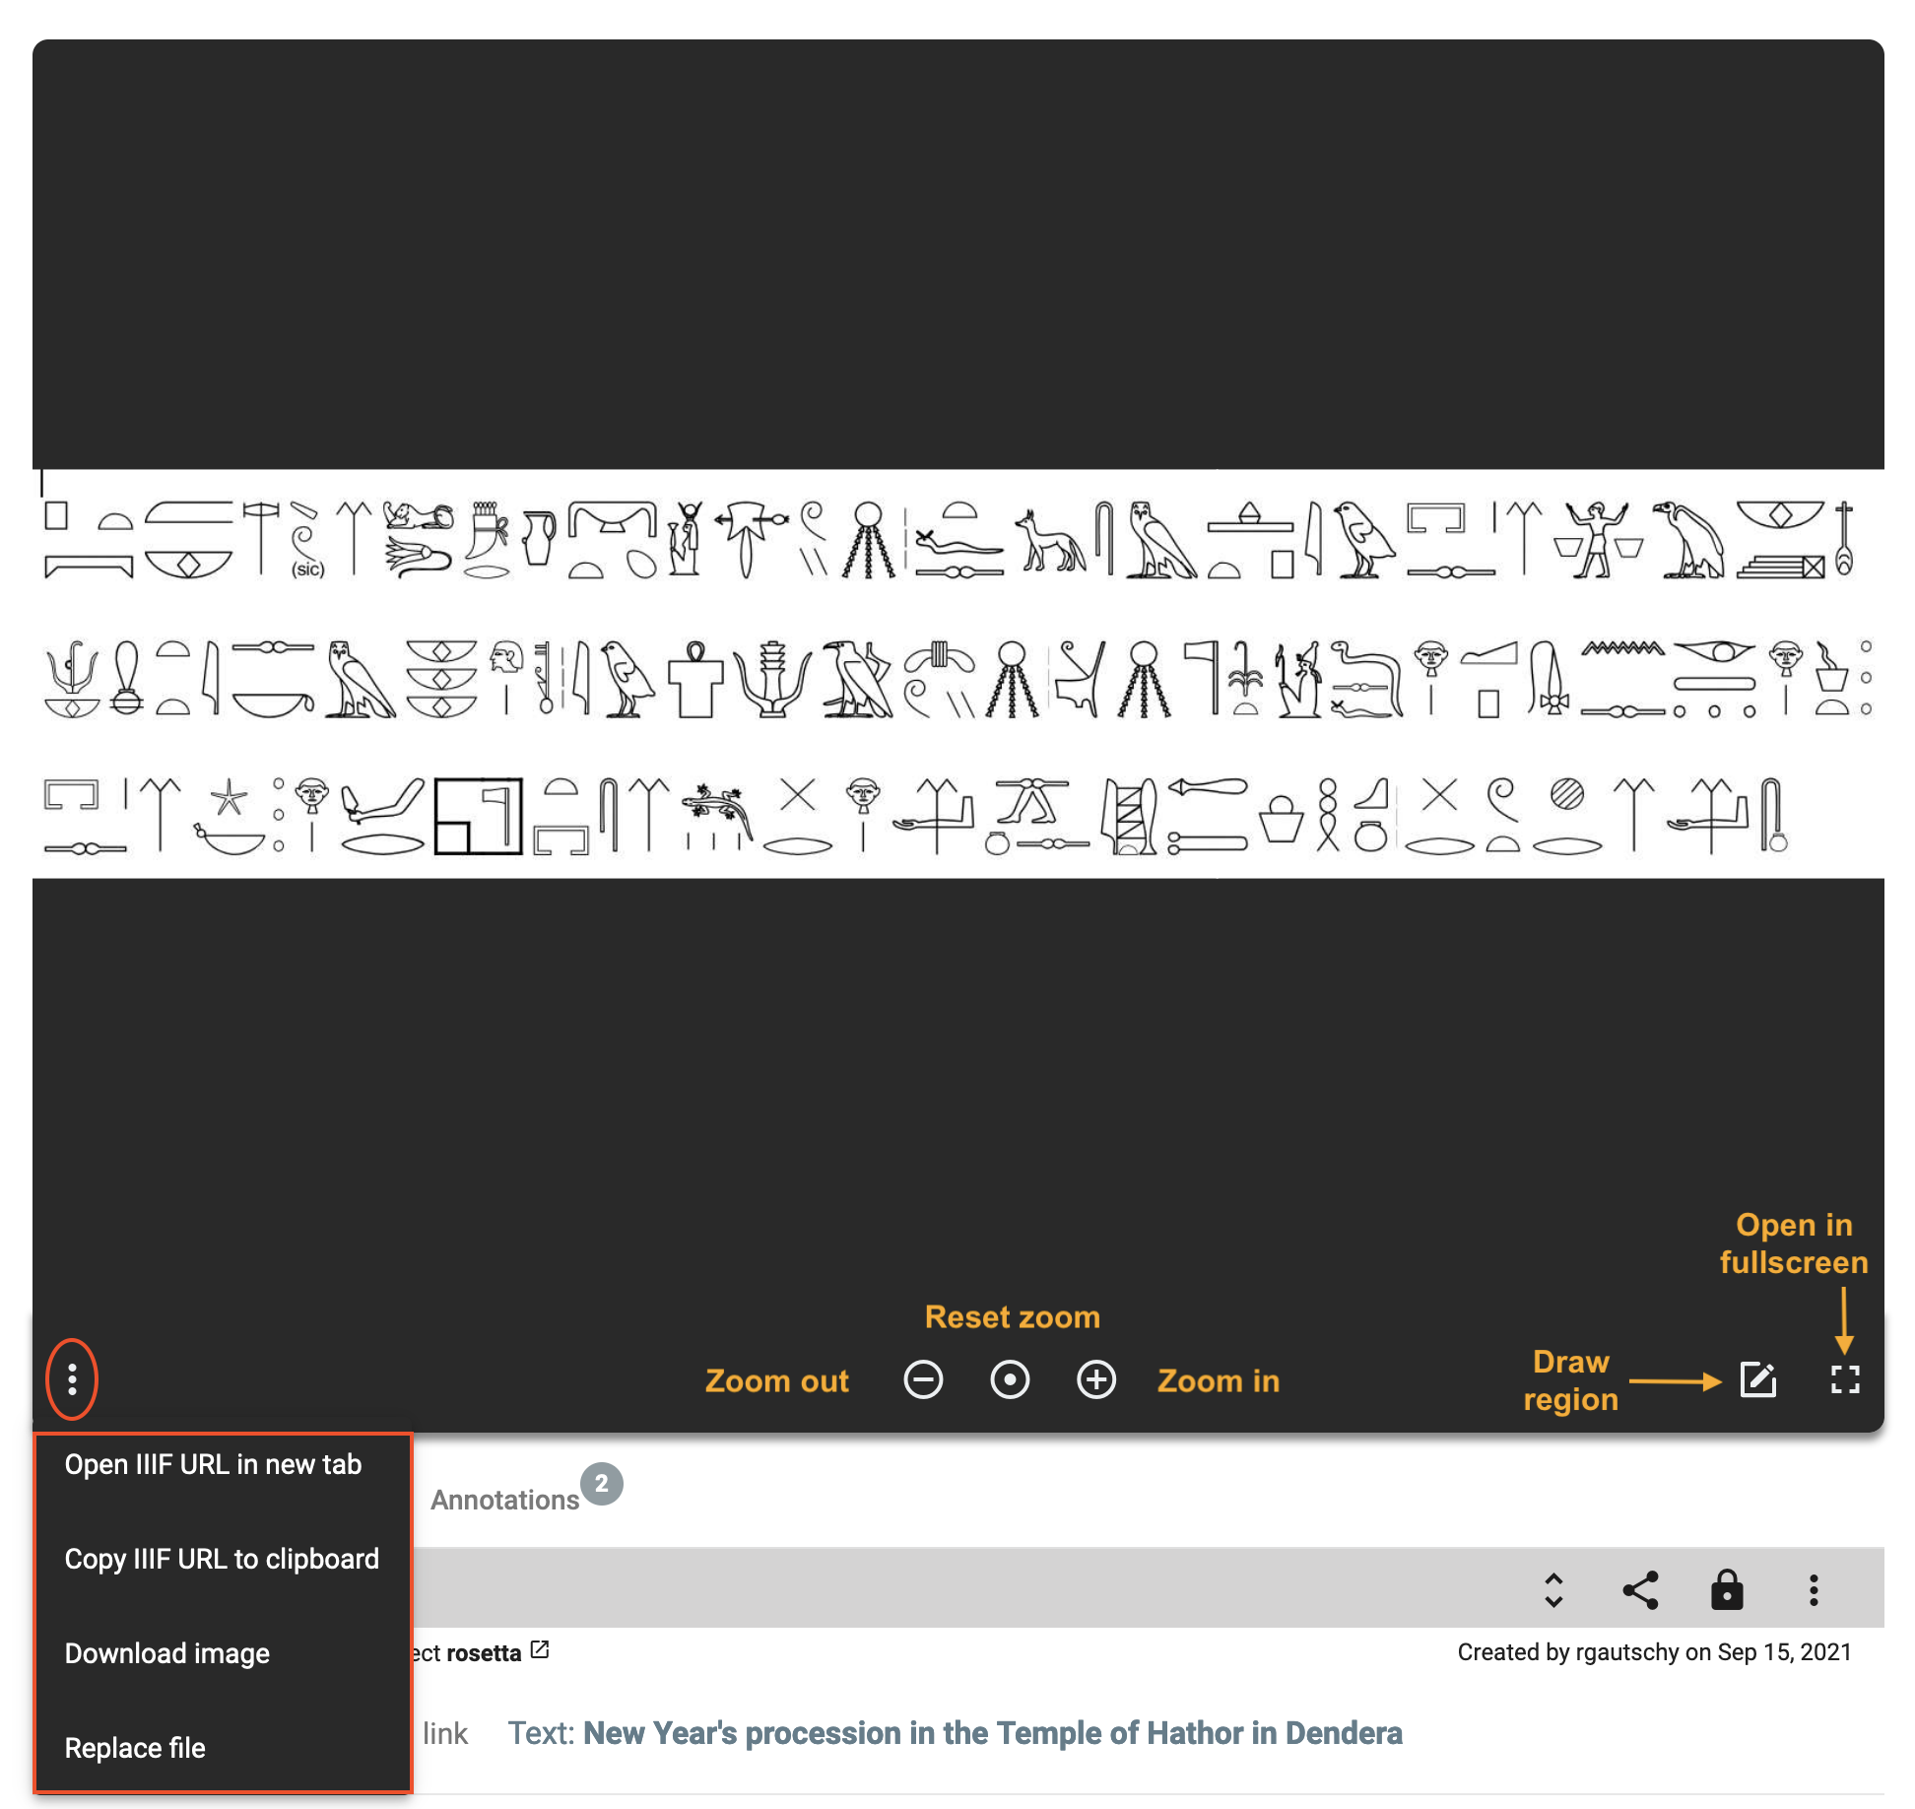
Task: Click 'Copy IIIF URL to clipboard'
Action: pos(221,1556)
